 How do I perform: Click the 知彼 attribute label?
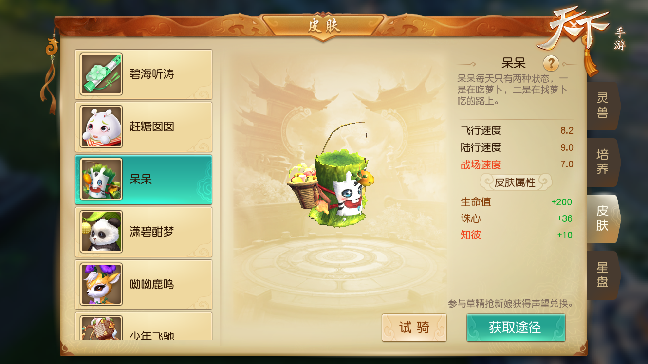[471, 235]
